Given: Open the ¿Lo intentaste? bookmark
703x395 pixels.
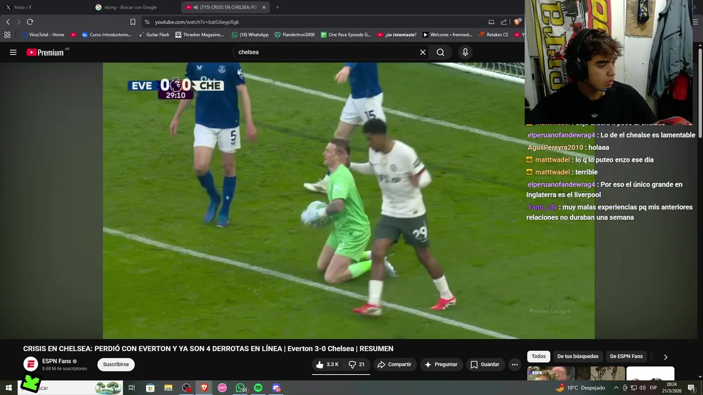Looking at the screenshot, I should pos(397,35).
